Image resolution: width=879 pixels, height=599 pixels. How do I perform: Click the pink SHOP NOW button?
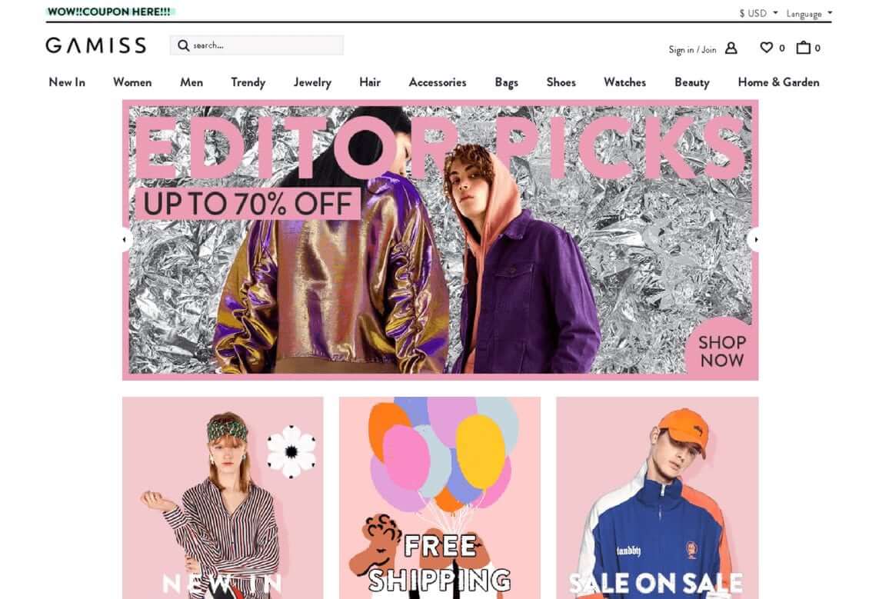pos(721,351)
